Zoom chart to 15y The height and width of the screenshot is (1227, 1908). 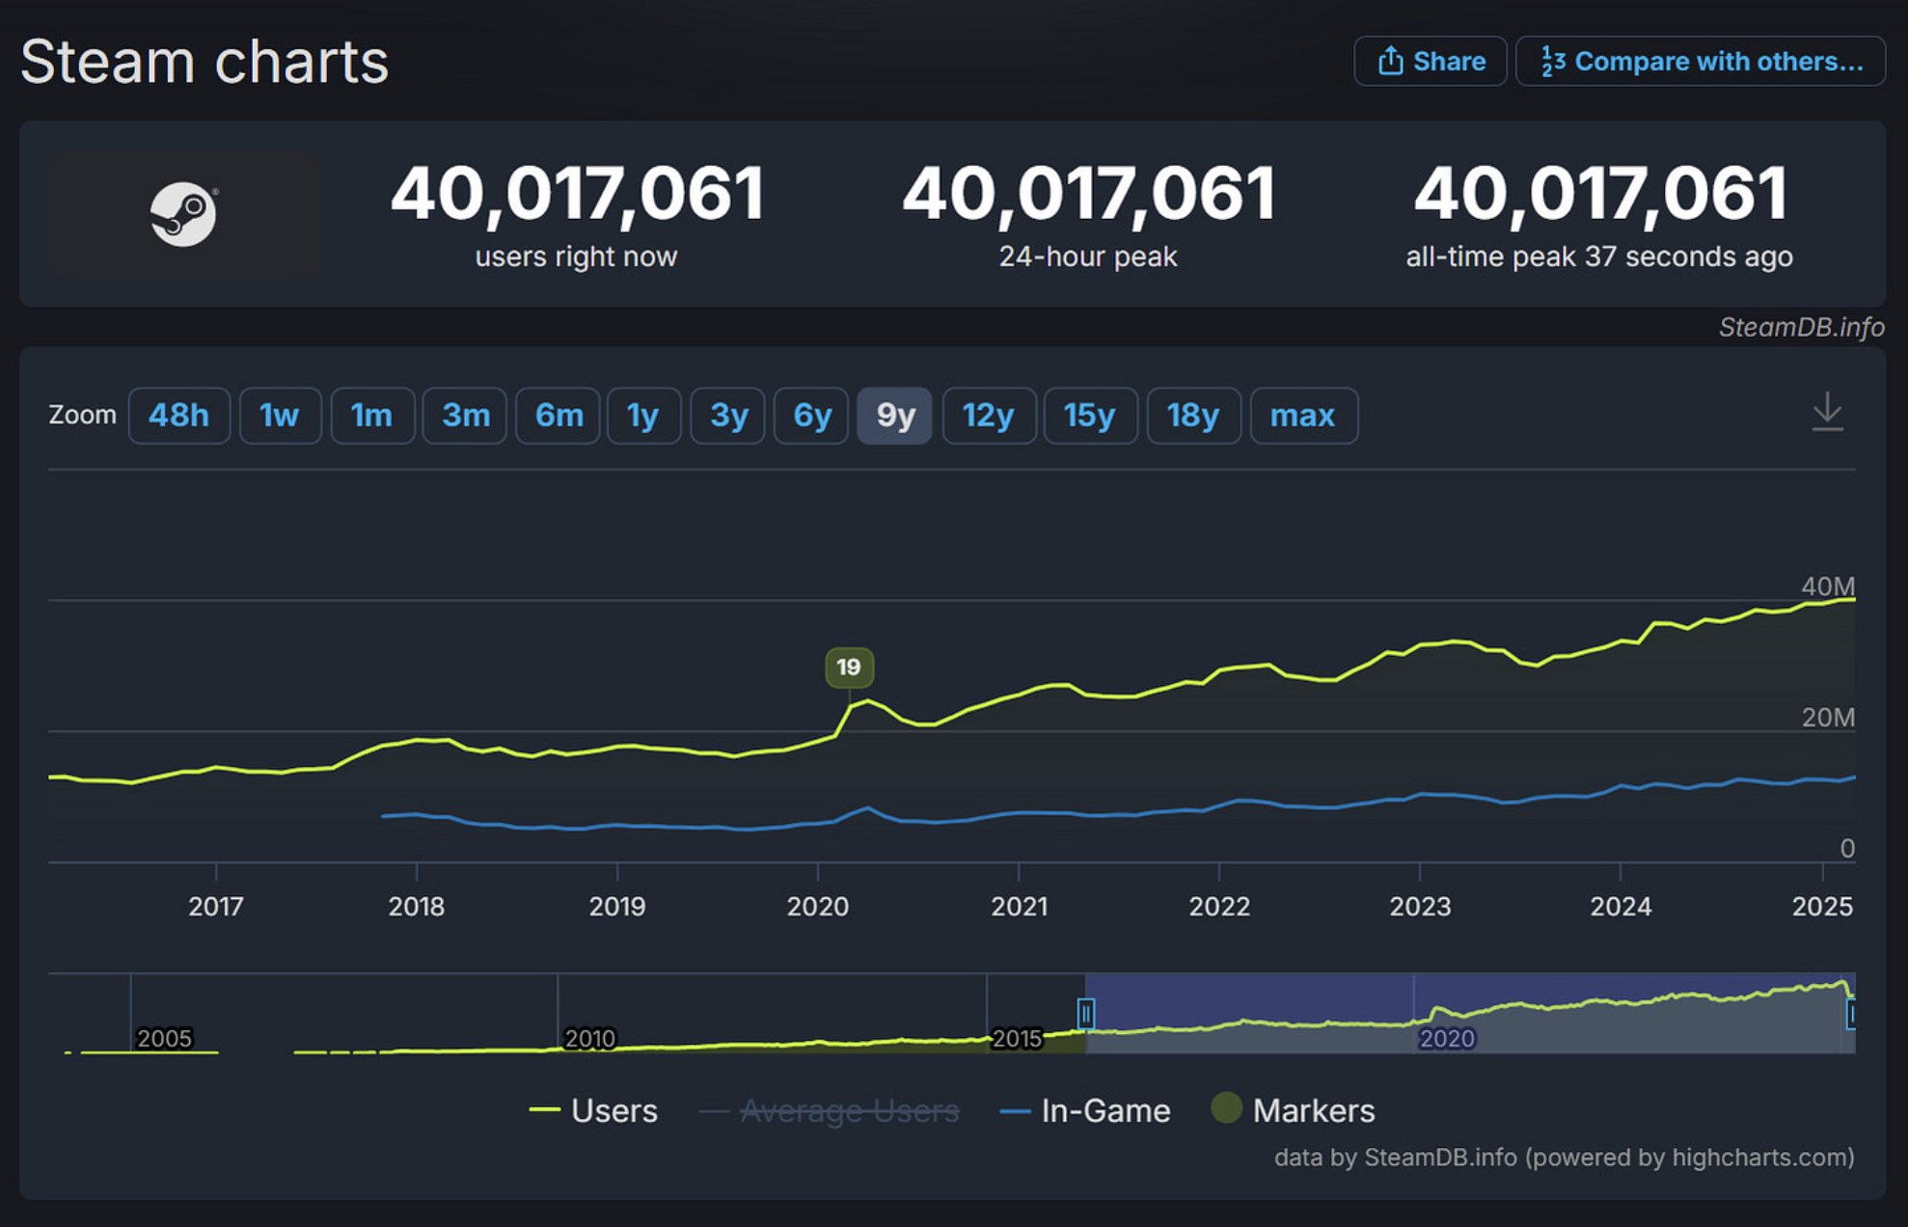1090,416
